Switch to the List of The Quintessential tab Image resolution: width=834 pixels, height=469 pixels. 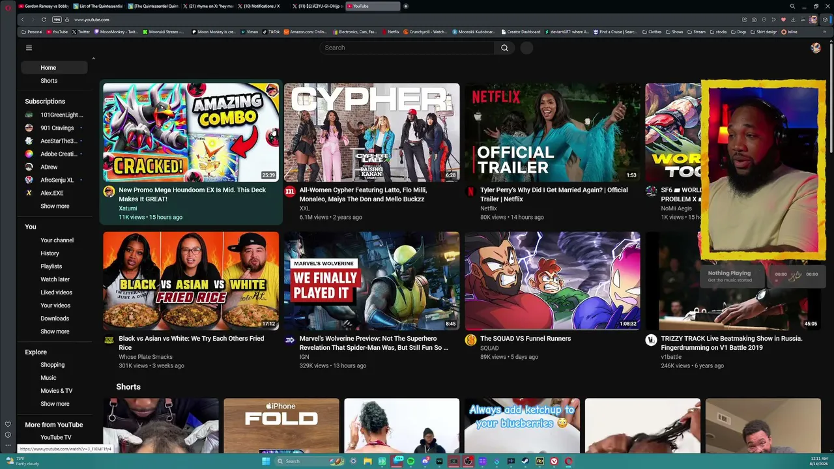point(98,6)
